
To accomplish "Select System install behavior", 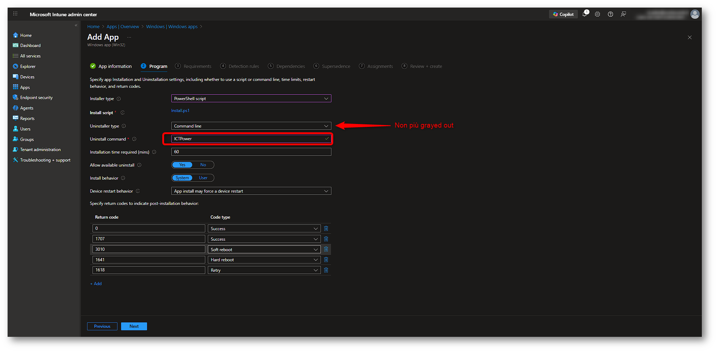I will click(x=182, y=178).
